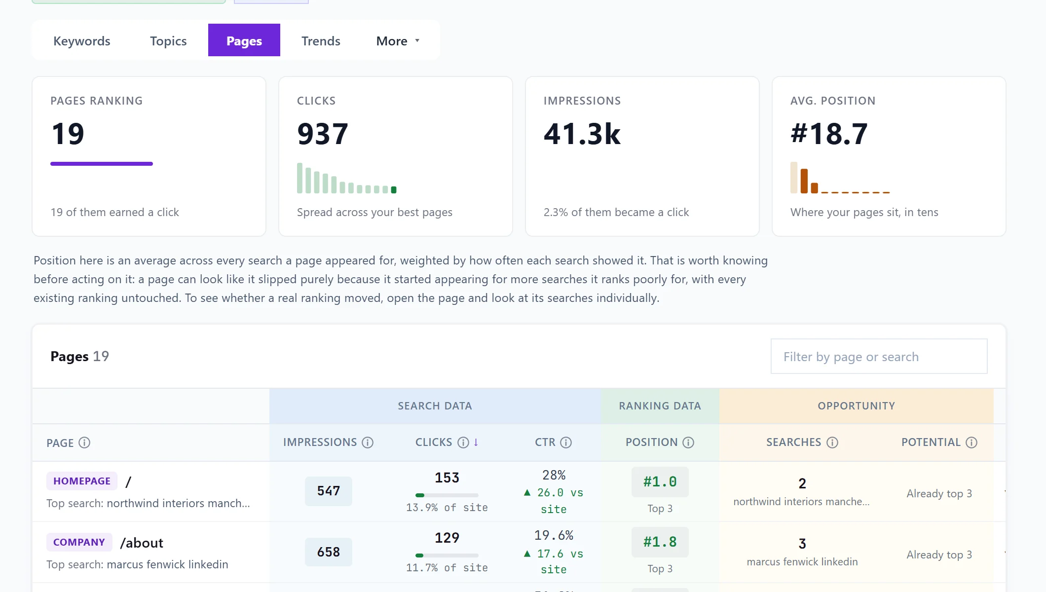Screen dimensions: 1046x592
Task: Click the COMPANY tag badge
Action: tap(79, 542)
